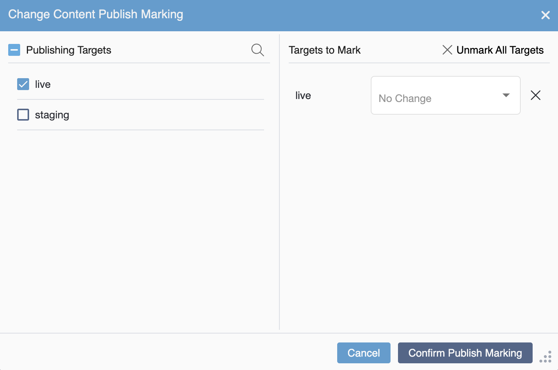Click the Publishing Targets heading
The image size is (558, 370).
point(69,50)
